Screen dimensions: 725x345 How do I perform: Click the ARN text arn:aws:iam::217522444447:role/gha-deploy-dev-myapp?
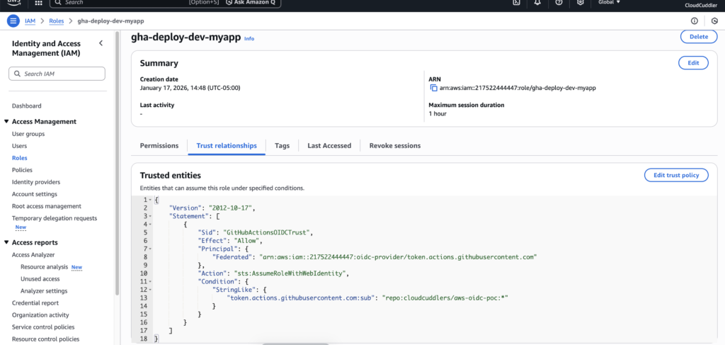pos(518,88)
